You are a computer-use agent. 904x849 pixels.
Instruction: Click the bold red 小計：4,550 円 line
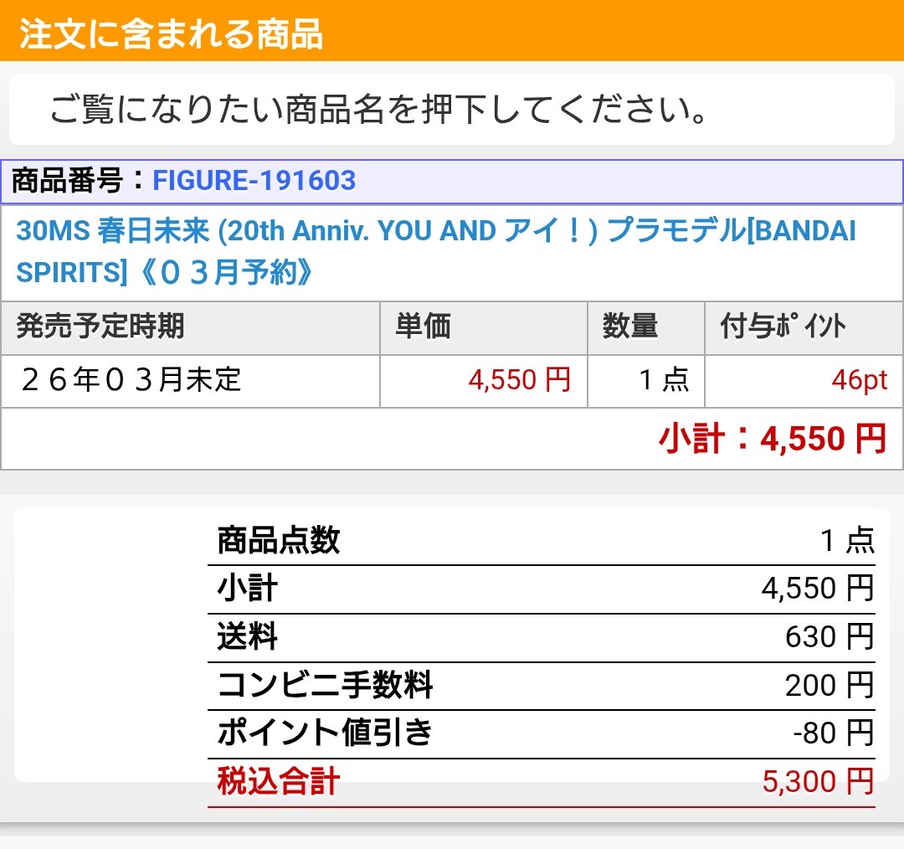point(772,438)
